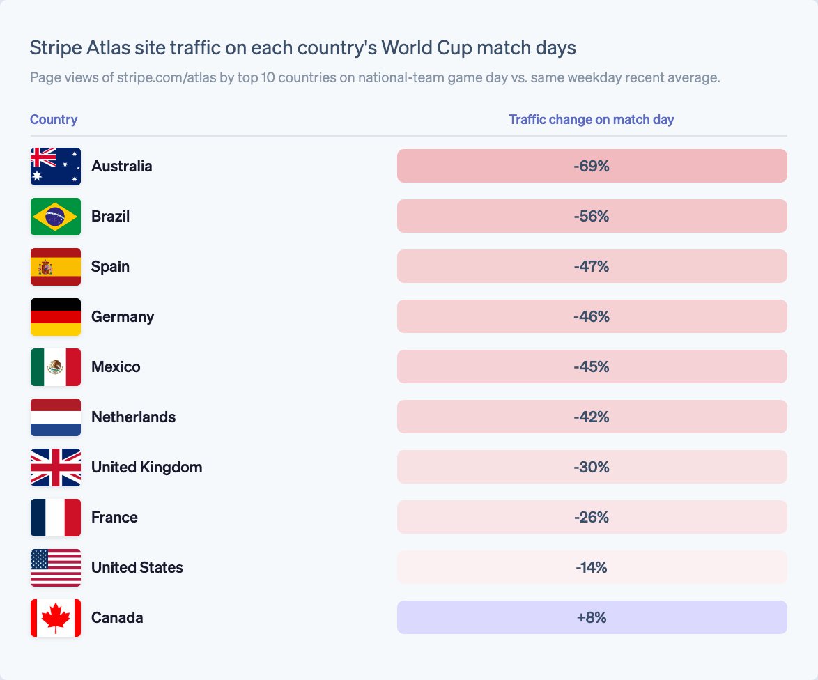Select Australia's -69% traffic bar

[x=592, y=166]
